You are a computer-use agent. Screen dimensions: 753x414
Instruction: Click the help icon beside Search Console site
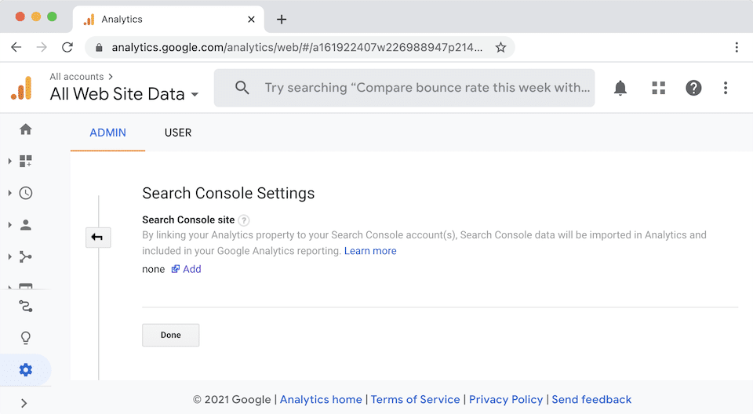244,220
